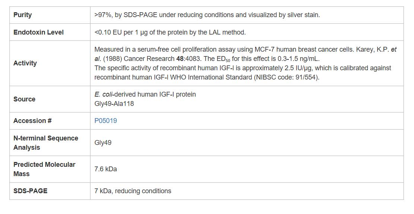Click the E. coli-derived source text
The width and height of the screenshot is (414, 214).
145,94
